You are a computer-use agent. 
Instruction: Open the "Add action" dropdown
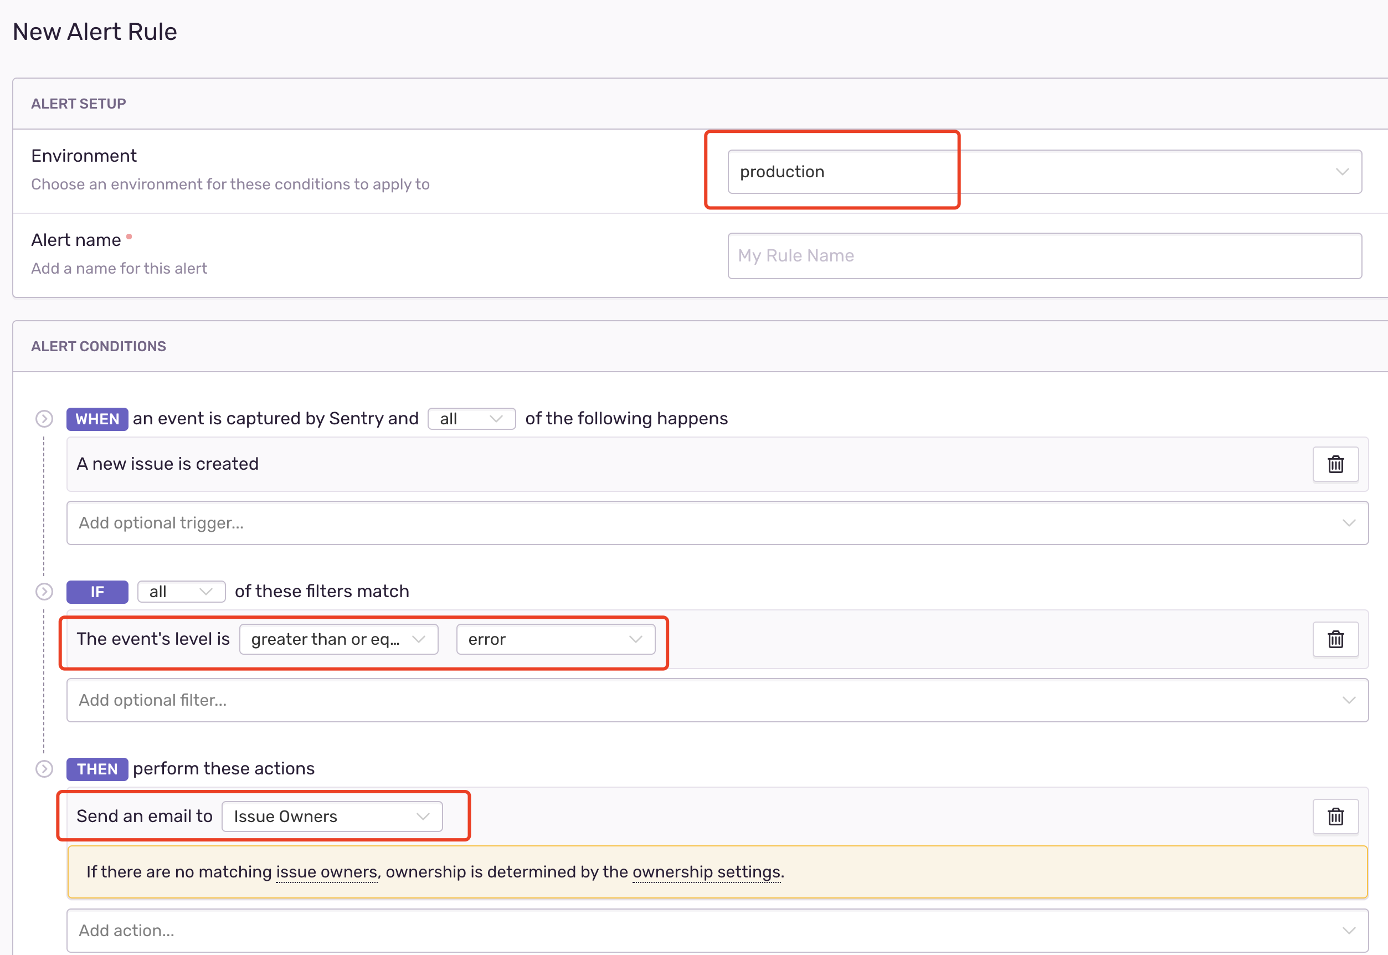(x=717, y=931)
